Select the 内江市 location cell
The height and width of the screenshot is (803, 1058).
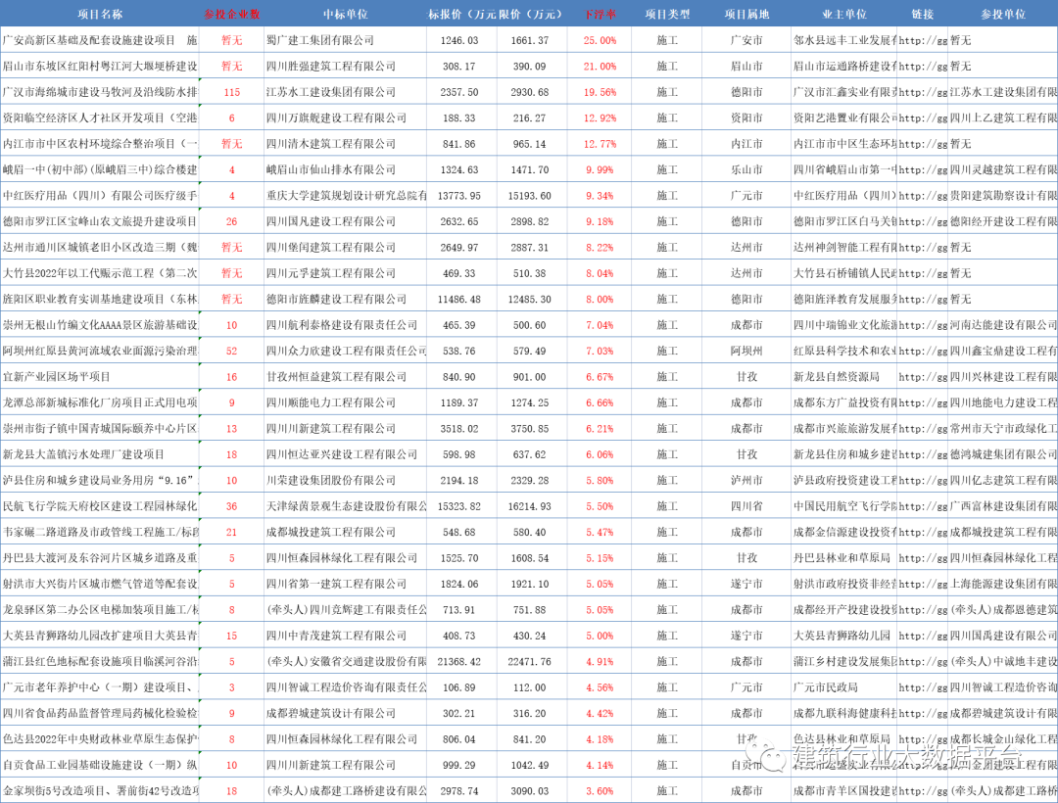[746, 144]
